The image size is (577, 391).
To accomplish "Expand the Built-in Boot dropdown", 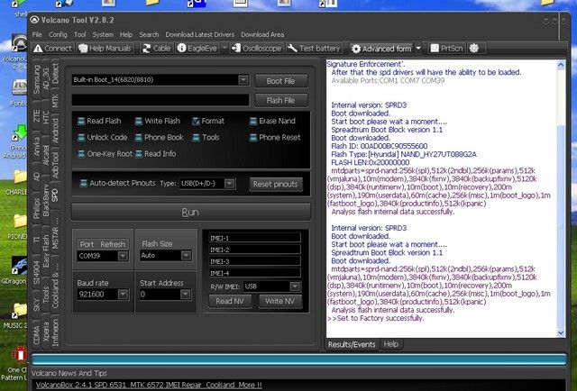I will click(243, 80).
